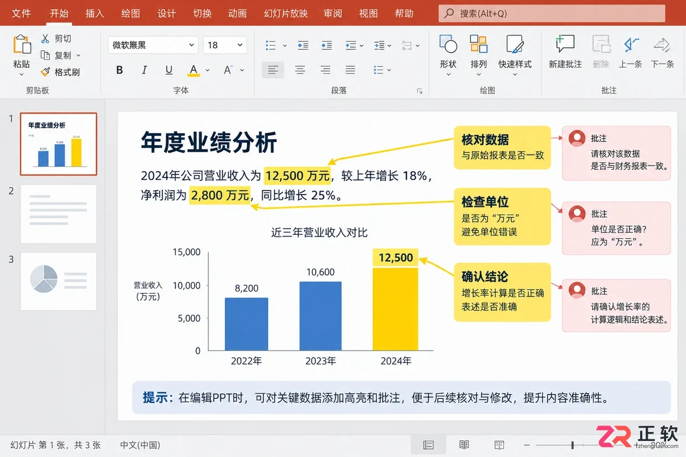Open the 粘贴 dropdown arrow

pos(22,75)
